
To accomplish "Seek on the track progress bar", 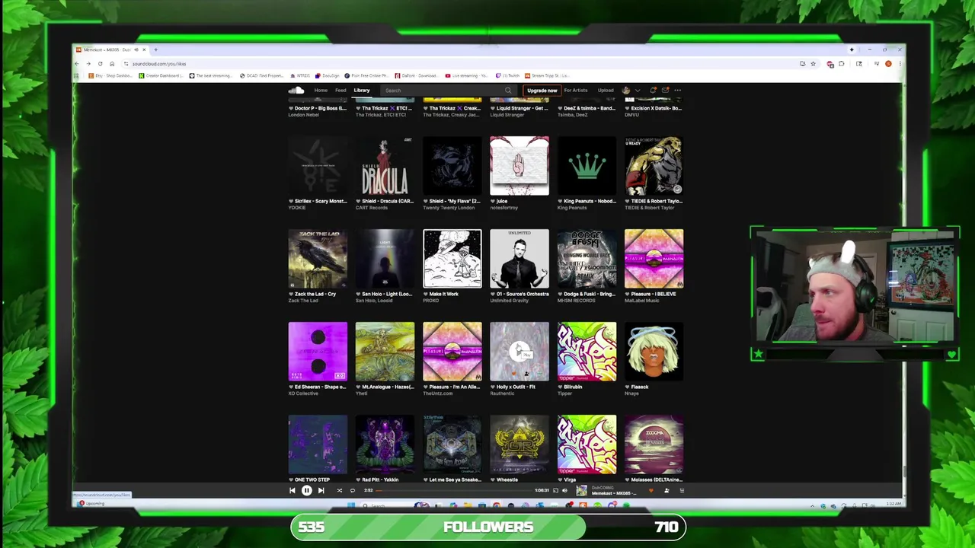I will point(455,491).
